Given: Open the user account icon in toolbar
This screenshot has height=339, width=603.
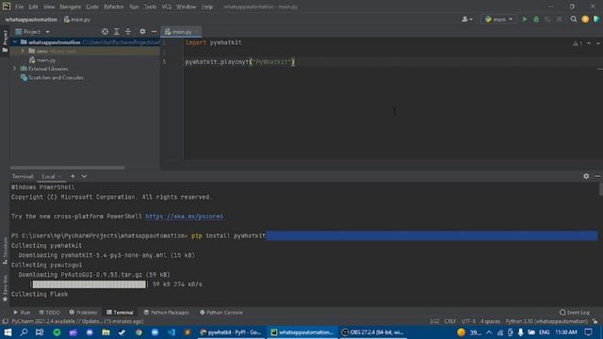Looking at the screenshot, I should pyautogui.click(x=467, y=19).
